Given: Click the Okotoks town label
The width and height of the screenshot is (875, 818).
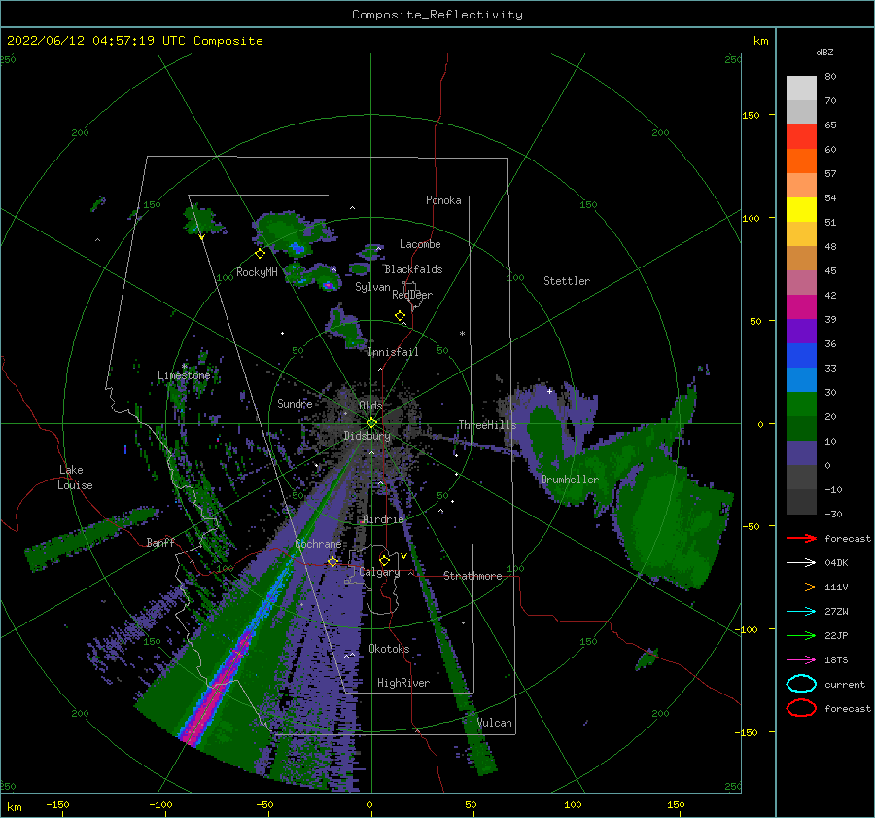Looking at the screenshot, I should pyautogui.click(x=389, y=649).
